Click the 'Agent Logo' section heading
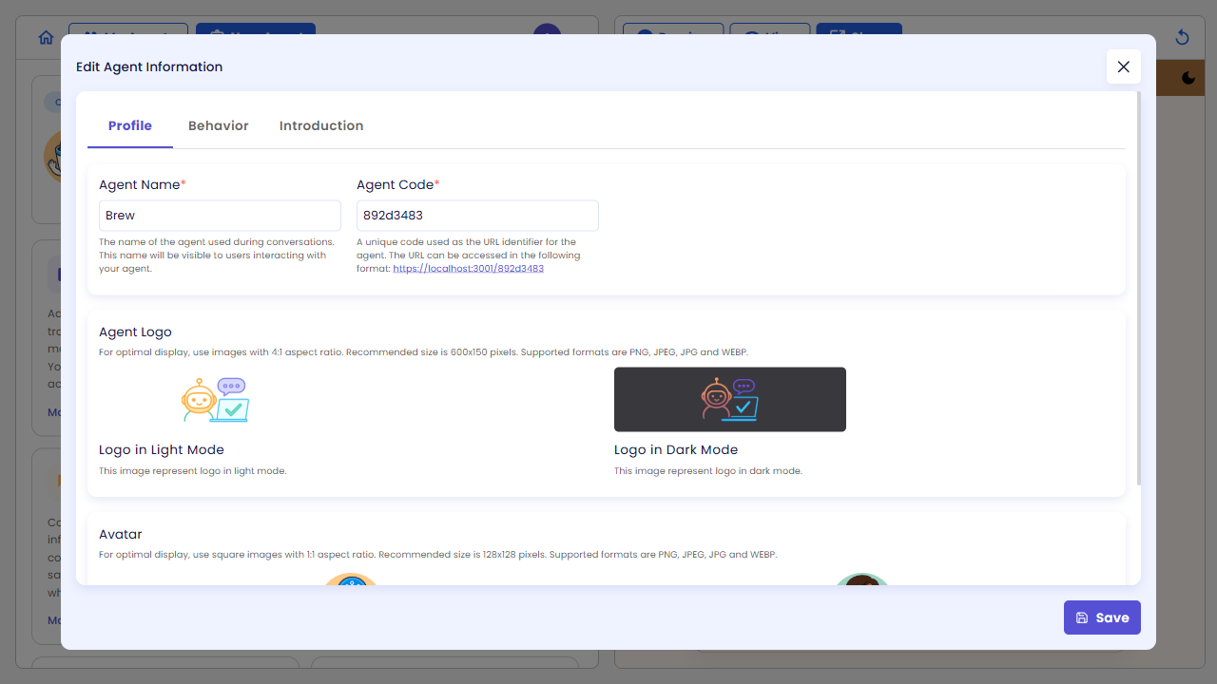 click(135, 332)
